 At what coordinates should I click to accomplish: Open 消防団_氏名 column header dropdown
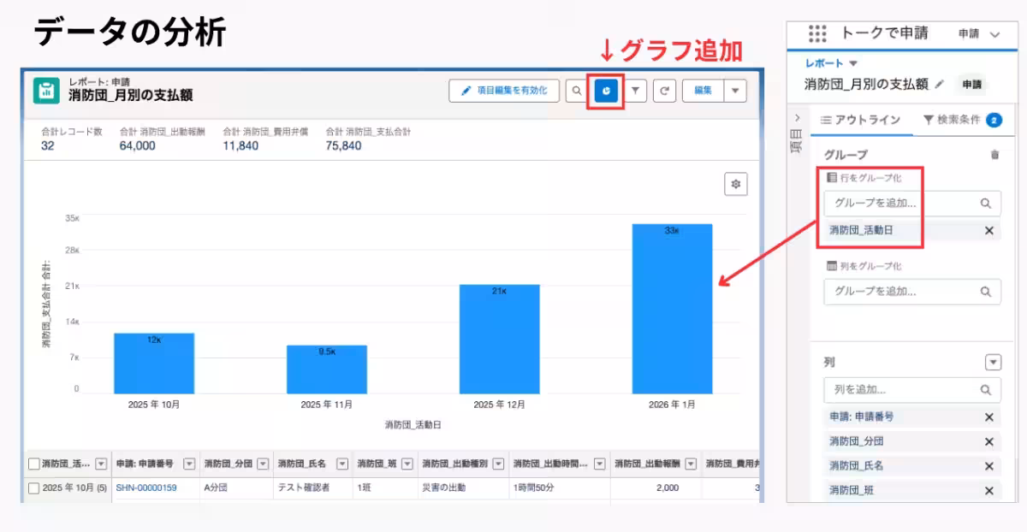pyautogui.click(x=341, y=464)
